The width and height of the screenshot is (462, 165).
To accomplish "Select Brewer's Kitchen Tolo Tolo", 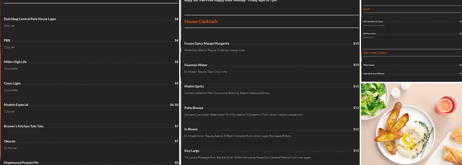I will click(24, 126).
